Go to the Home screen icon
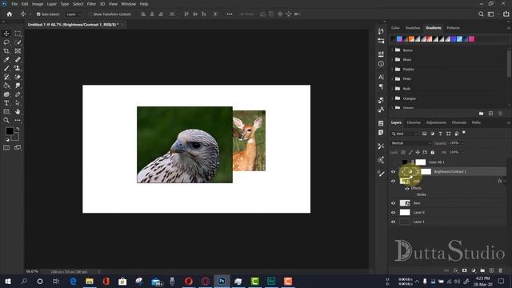The width and height of the screenshot is (512, 288). (x=10, y=14)
